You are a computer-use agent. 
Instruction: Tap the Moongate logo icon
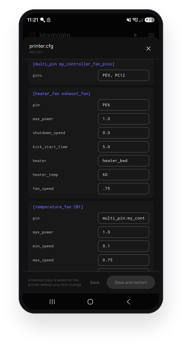pos(33,35)
